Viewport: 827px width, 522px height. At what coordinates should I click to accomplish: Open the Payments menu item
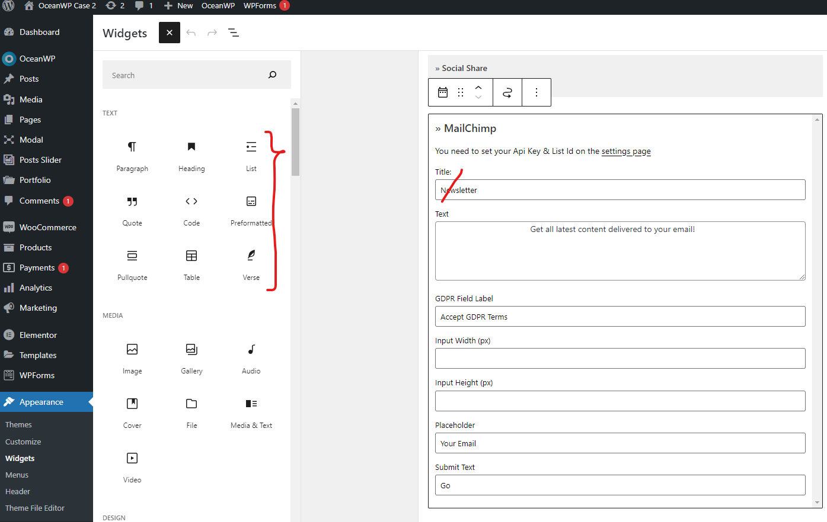46,268
